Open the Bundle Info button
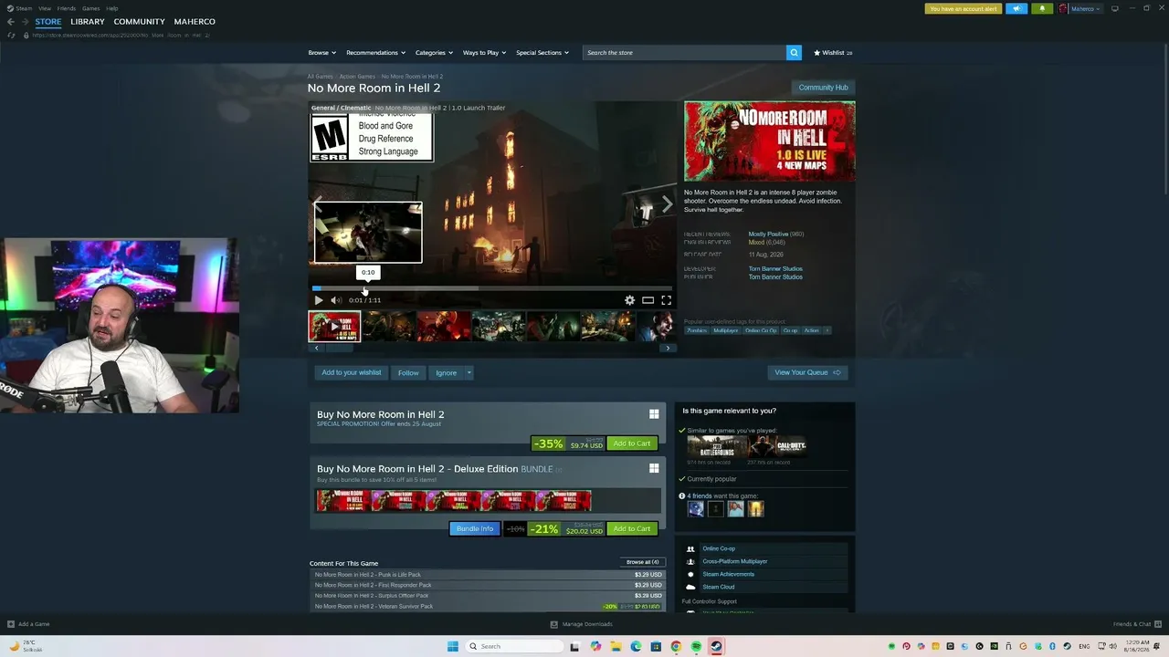This screenshot has width=1169, height=657. 475,529
